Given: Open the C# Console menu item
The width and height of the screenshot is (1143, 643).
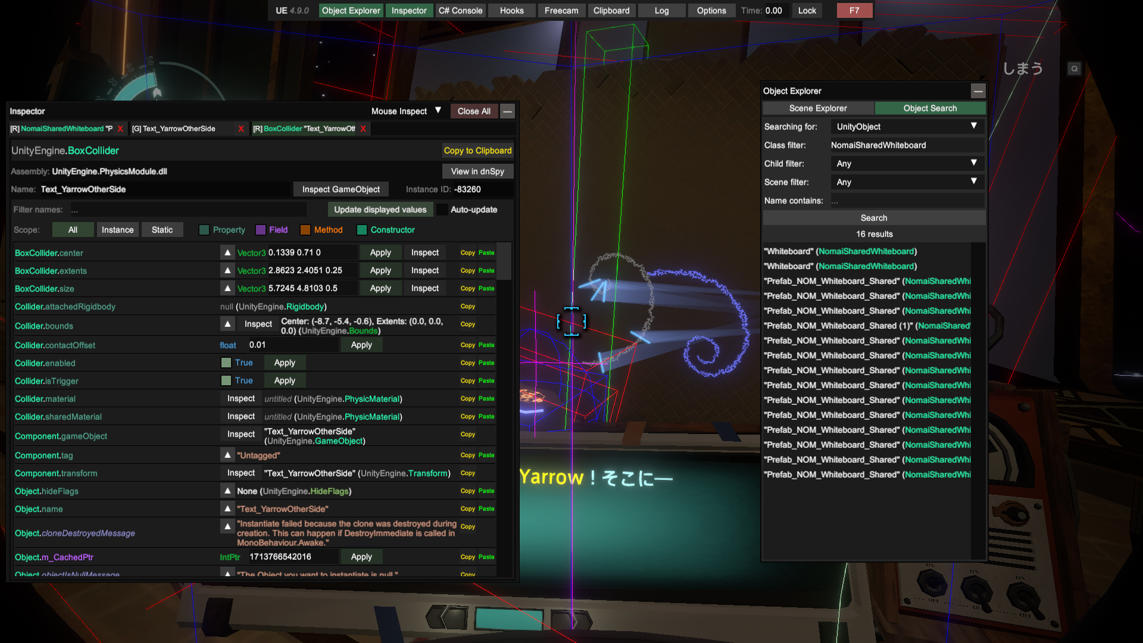Looking at the screenshot, I should click(x=460, y=11).
